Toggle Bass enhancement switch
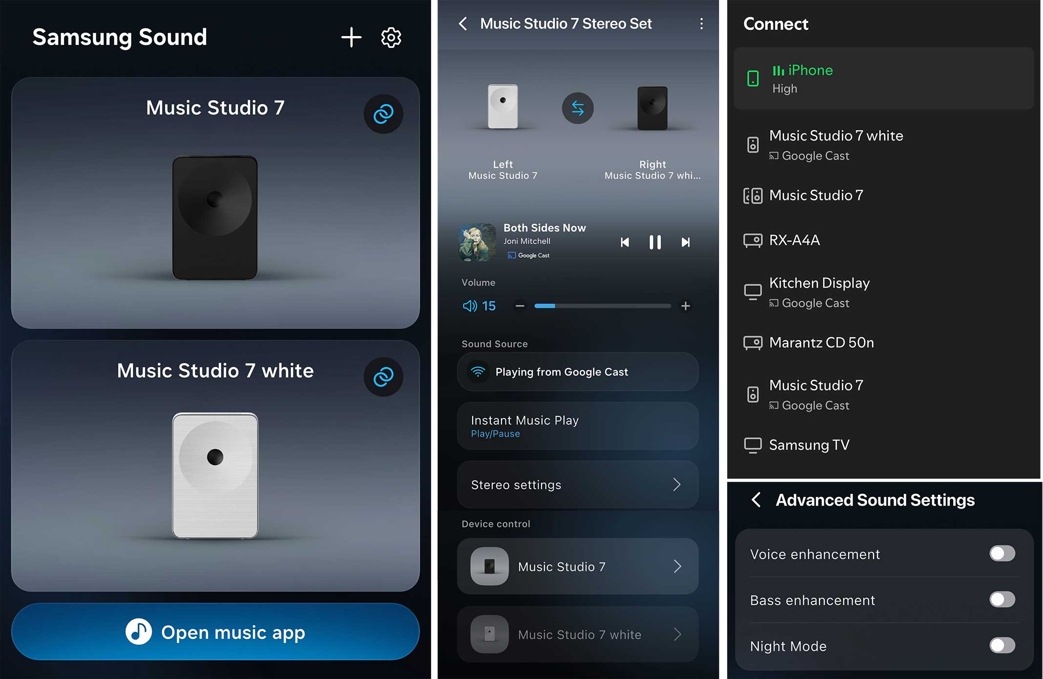This screenshot has height=679, width=1043. click(1002, 599)
